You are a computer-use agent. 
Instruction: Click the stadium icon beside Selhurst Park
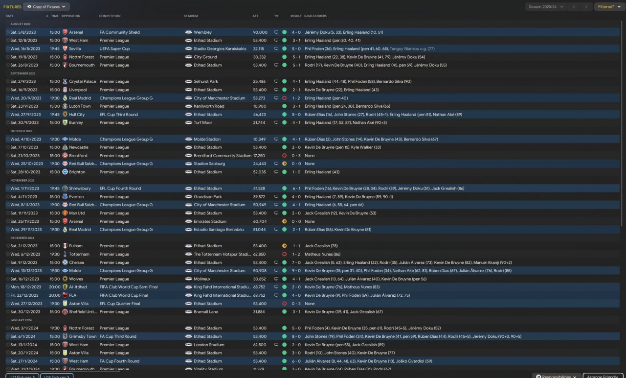[x=189, y=82]
